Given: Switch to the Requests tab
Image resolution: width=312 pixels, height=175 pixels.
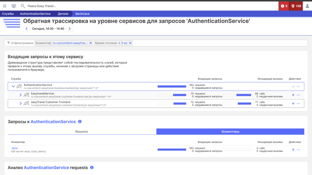Looking at the screenshot, I should [82, 132].
